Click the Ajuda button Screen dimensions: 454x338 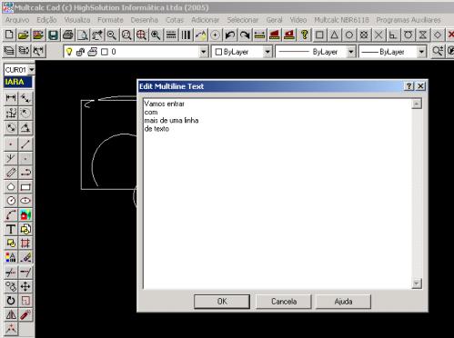(x=343, y=302)
